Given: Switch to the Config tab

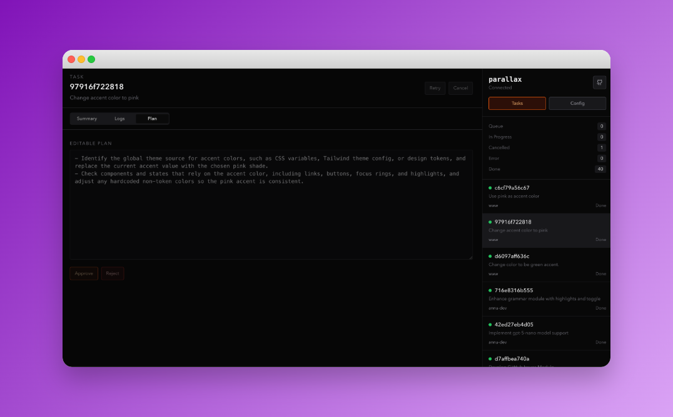Looking at the screenshot, I should [x=577, y=103].
